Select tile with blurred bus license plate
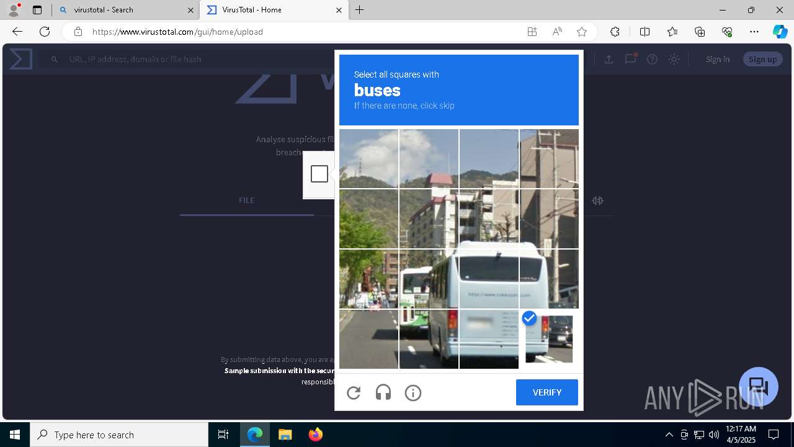This screenshot has width=794, height=447. point(489,339)
